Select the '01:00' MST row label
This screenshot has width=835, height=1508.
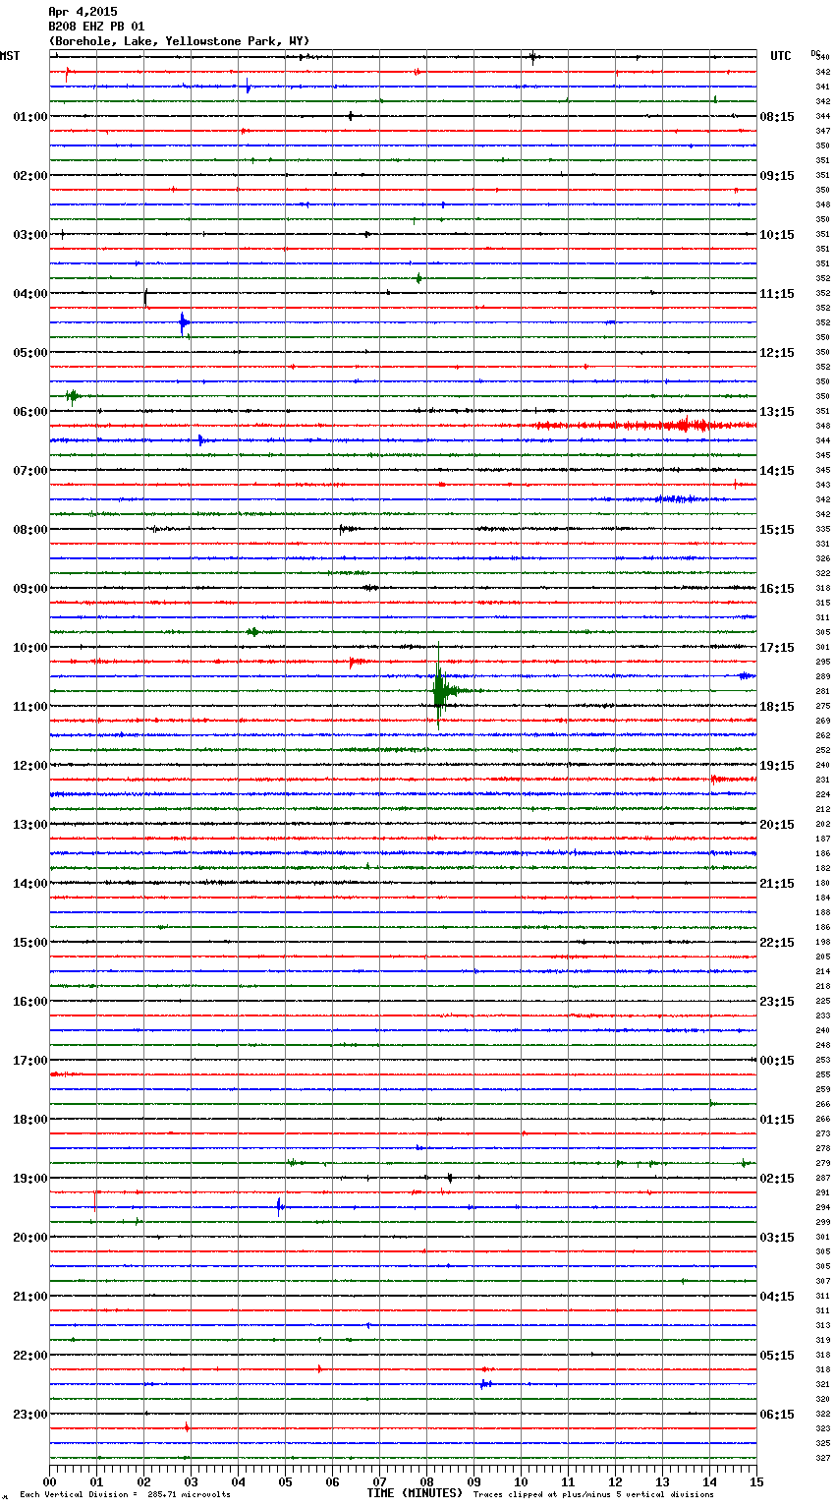[x=30, y=117]
